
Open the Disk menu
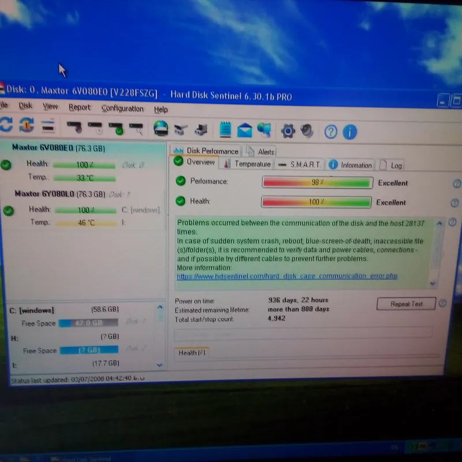(x=25, y=106)
